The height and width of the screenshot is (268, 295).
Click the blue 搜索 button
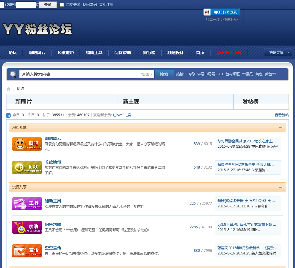point(164,74)
